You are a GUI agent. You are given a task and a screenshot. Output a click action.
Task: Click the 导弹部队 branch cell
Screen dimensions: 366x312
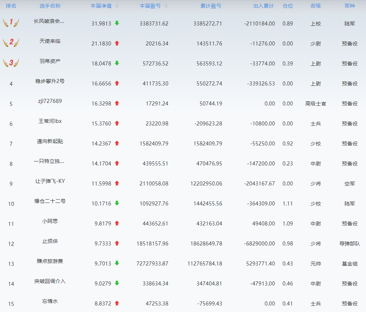click(350, 244)
